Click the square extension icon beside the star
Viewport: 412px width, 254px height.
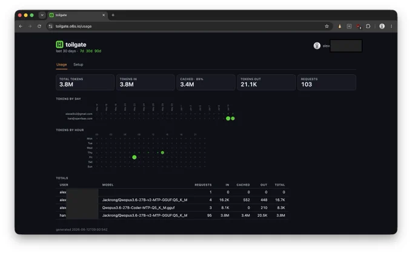(349, 26)
